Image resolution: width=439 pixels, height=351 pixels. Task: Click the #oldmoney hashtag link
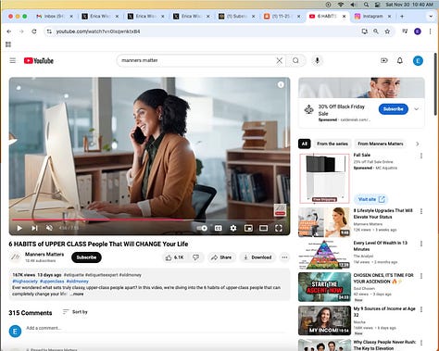(77, 282)
